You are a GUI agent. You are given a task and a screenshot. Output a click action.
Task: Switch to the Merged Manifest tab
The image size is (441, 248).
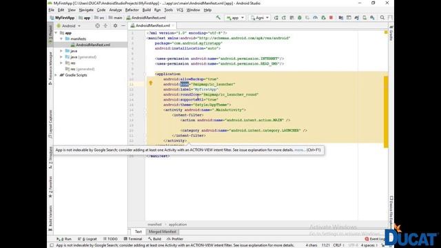163,231
